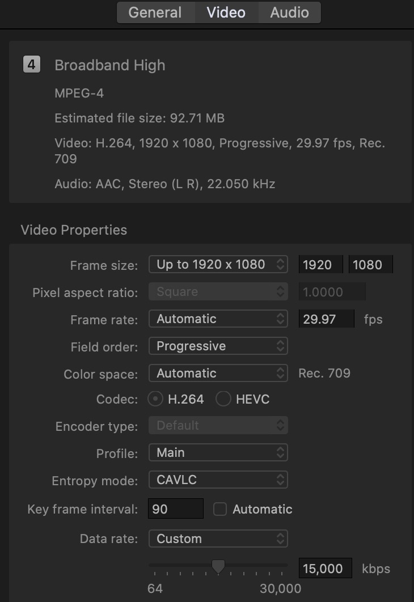The image size is (414, 602).
Task: Click the key frame interval field
Action: (x=175, y=509)
